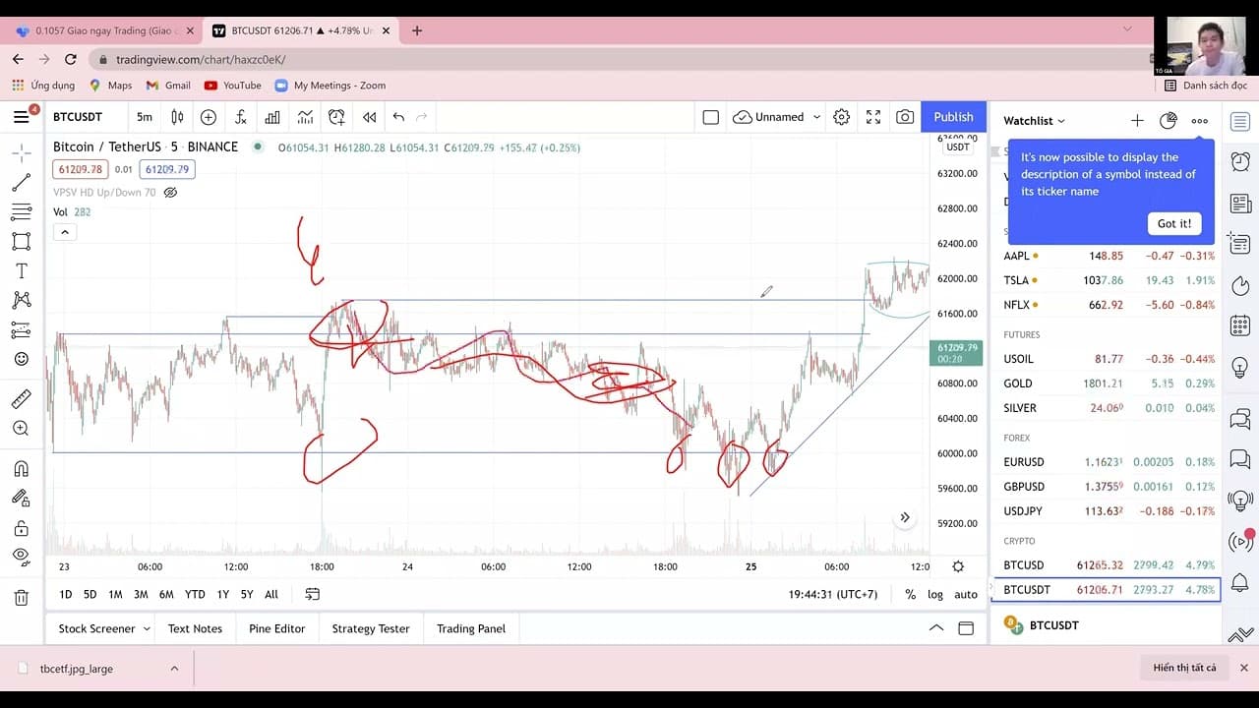
Task: Click Hiển thị tất cả downloads
Action: (x=1184, y=669)
